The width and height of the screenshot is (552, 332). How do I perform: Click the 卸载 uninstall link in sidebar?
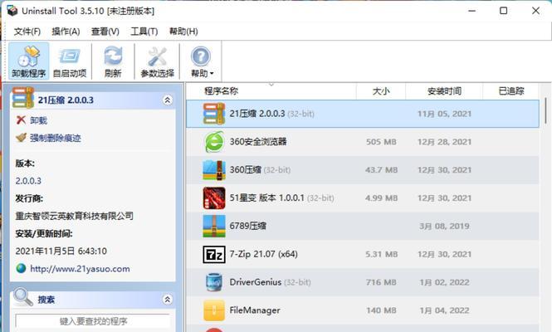click(38, 120)
